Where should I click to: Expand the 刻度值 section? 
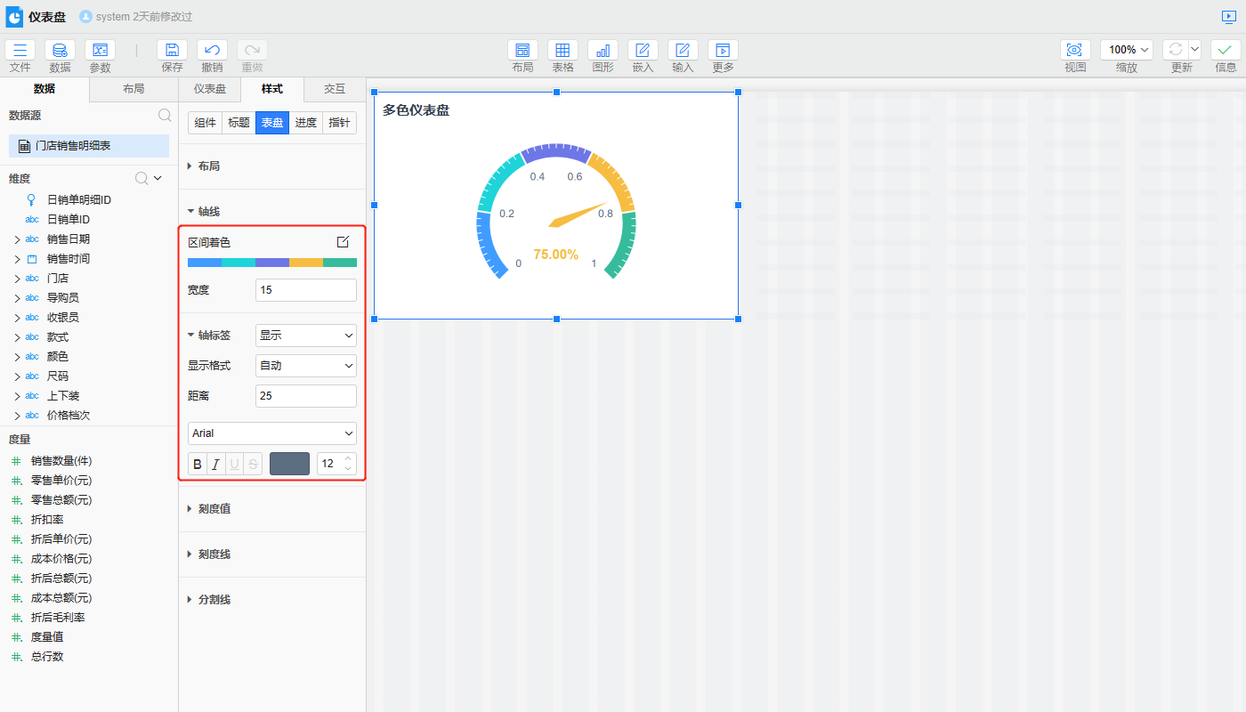214,508
